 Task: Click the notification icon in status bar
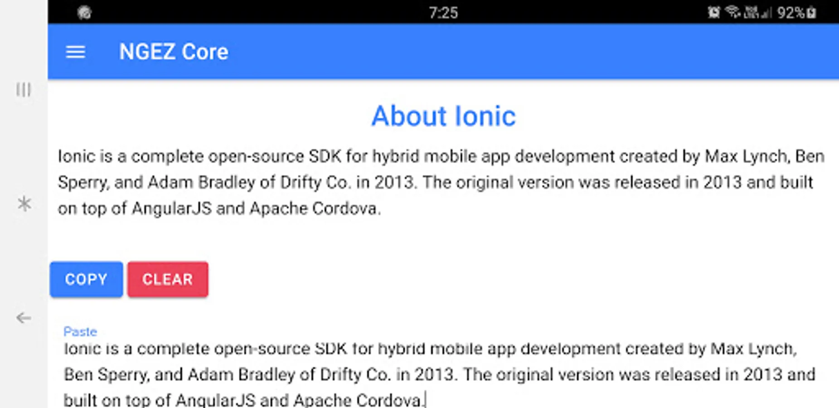[84, 12]
